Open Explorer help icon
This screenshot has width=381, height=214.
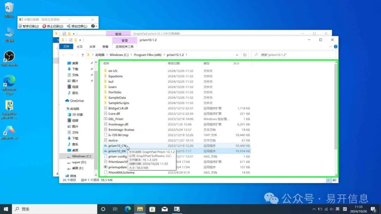(335, 46)
